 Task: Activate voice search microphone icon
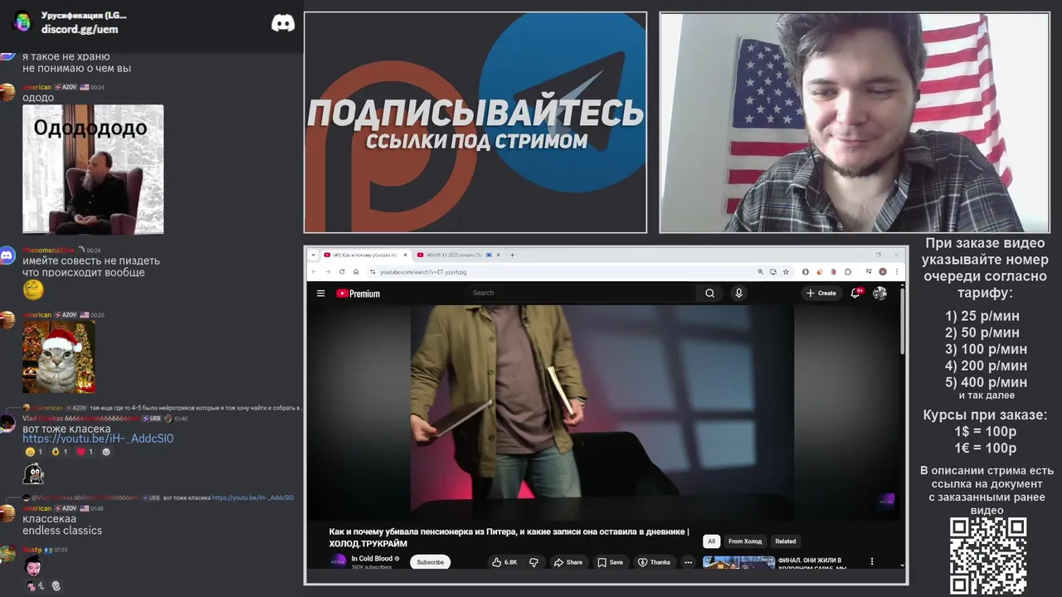coord(738,293)
